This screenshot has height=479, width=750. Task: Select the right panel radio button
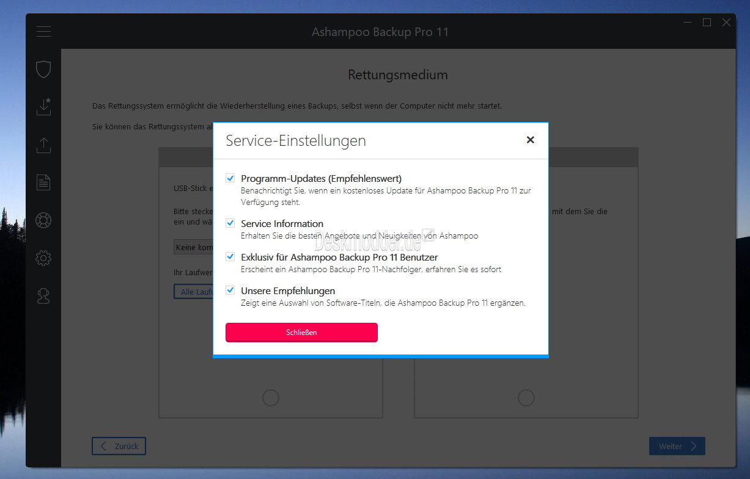(x=526, y=398)
